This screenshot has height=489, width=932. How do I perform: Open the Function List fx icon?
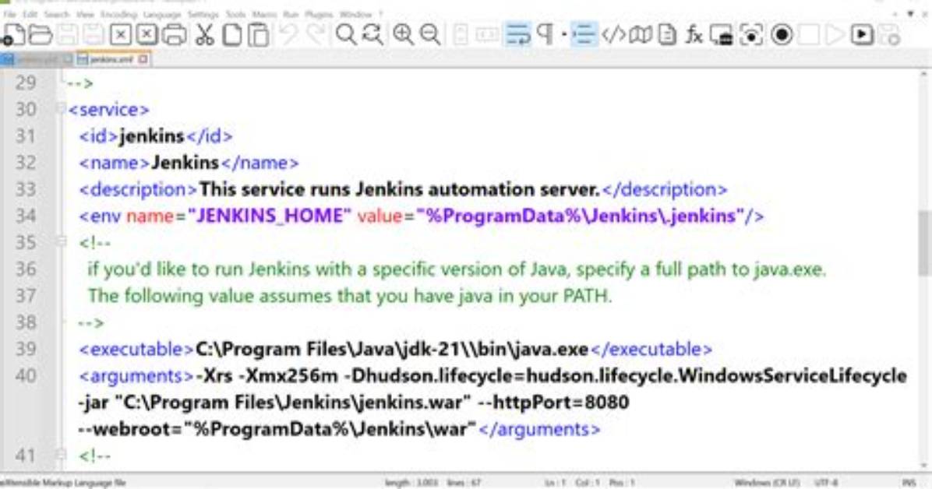pyautogui.click(x=694, y=35)
